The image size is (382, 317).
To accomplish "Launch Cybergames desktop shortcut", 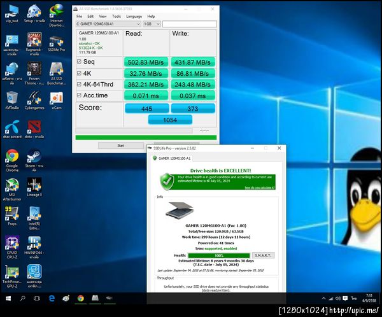I will pos(34,101).
